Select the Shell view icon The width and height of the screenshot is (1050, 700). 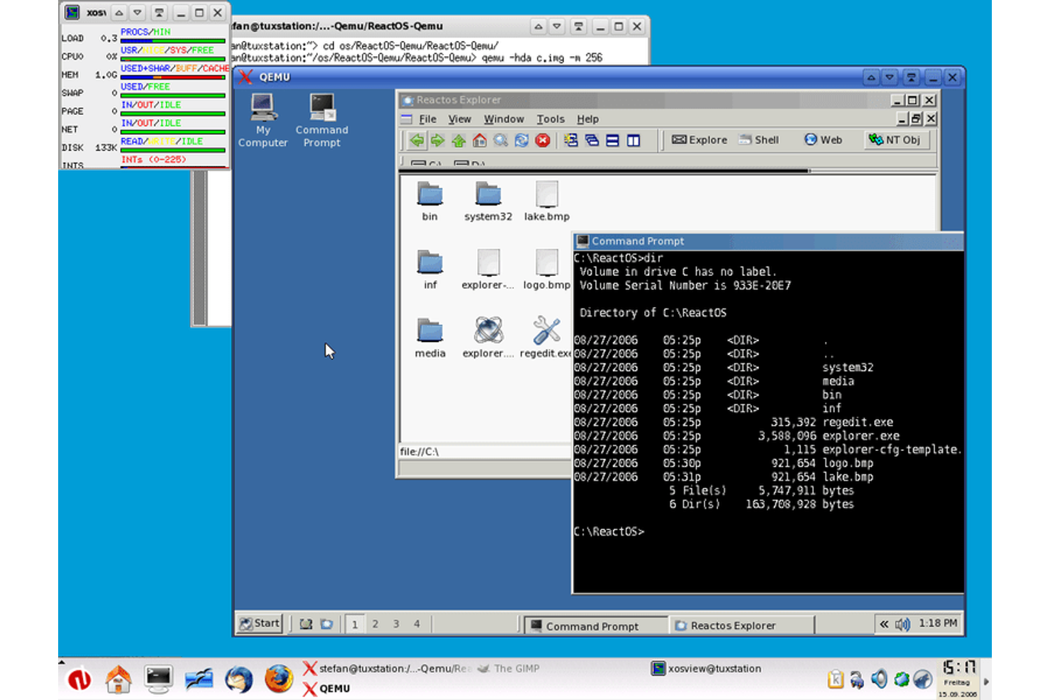(x=760, y=140)
